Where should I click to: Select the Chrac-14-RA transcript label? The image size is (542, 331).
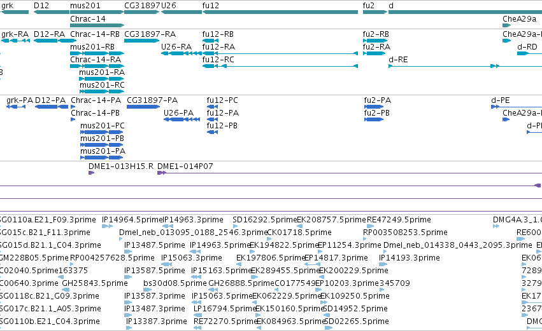[96, 60]
